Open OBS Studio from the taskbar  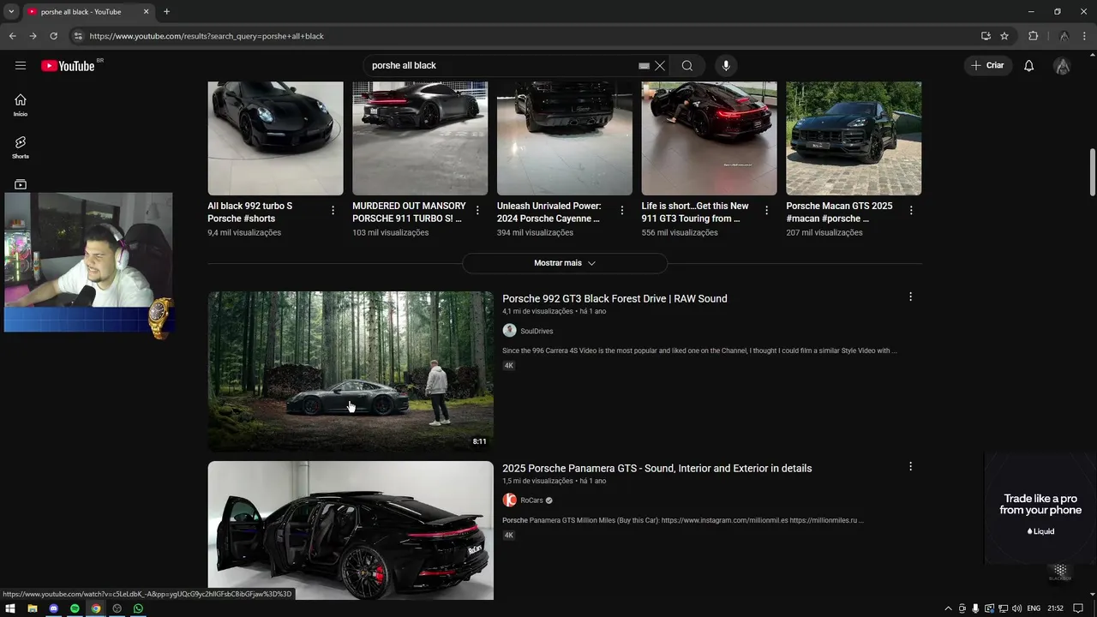pyautogui.click(x=117, y=608)
